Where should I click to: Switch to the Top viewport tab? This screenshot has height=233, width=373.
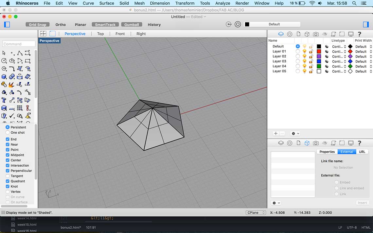pos(100,34)
